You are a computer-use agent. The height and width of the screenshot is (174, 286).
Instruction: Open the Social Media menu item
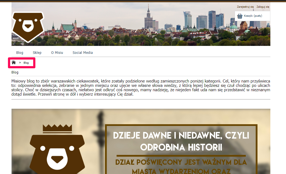[x=83, y=52]
